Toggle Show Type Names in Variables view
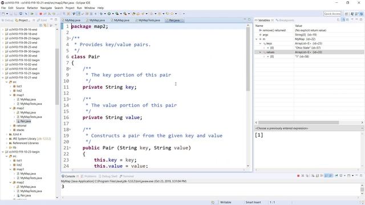365x205 pixels. coord(339,20)
